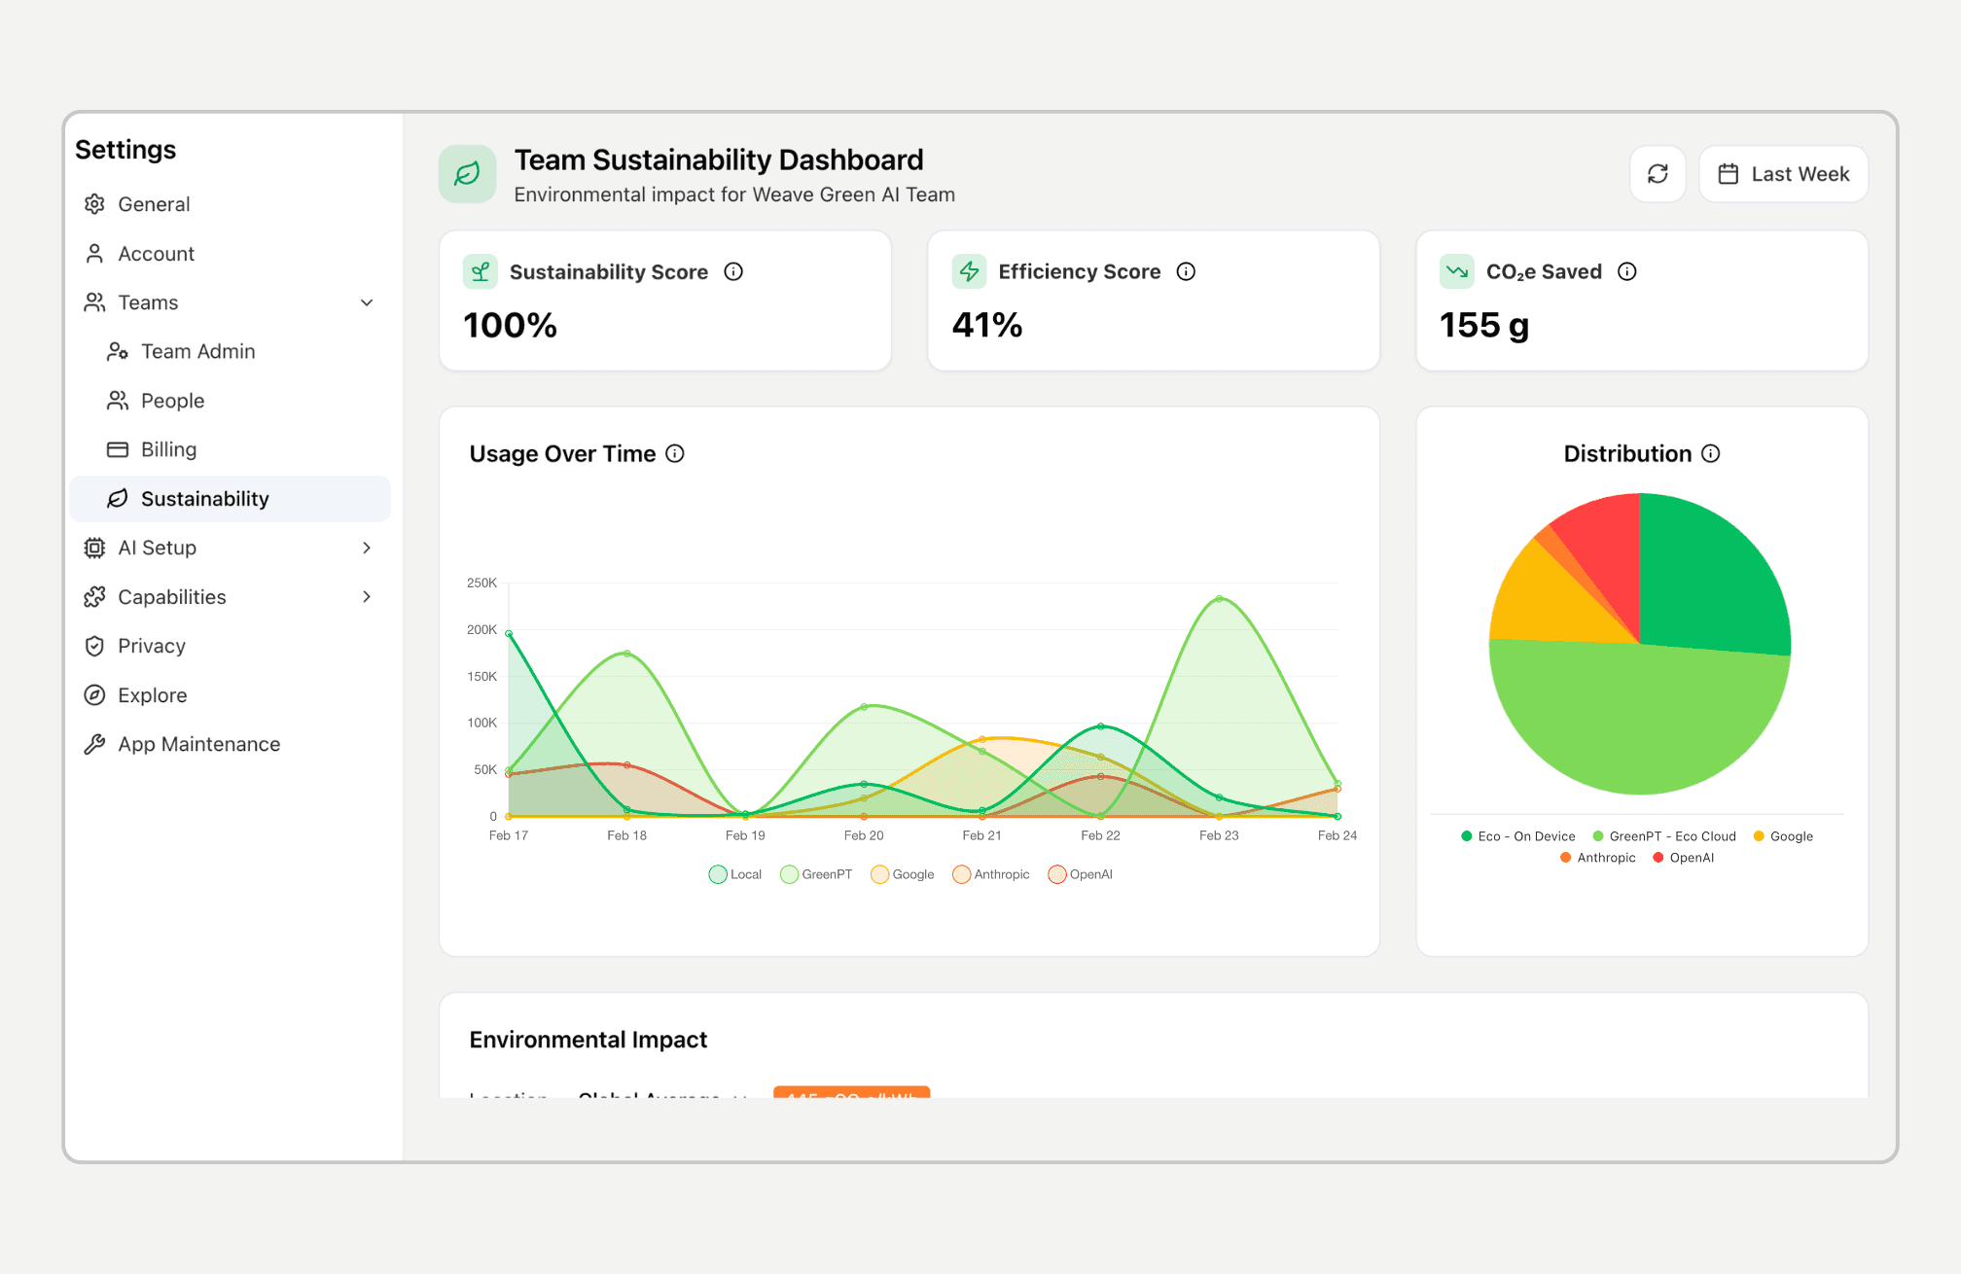This screenshot has height=1274, width=1961.
Task: Click the leaf dashboard header icon
Action: tap(467, 174)
